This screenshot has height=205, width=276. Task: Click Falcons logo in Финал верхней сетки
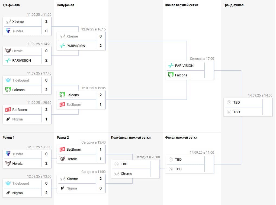(x=171, y=75)
